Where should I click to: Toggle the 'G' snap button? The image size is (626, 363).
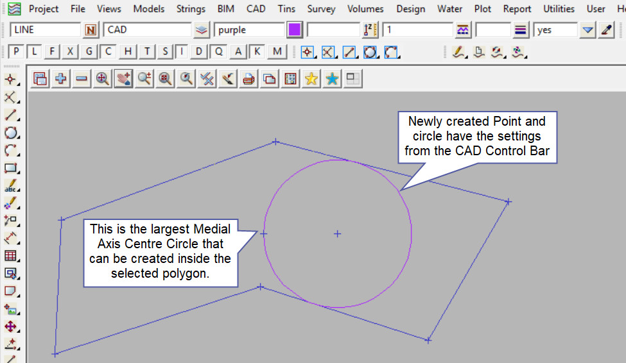click(x=89, y=52)
